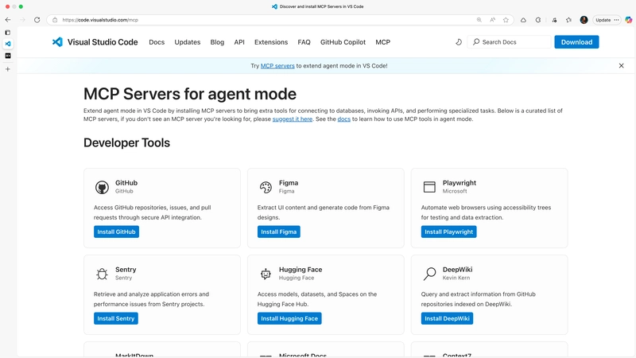The height and width of the screenshot is (358, 636).
Task: Open the browser profile avatar
Action: click(584, 20)
